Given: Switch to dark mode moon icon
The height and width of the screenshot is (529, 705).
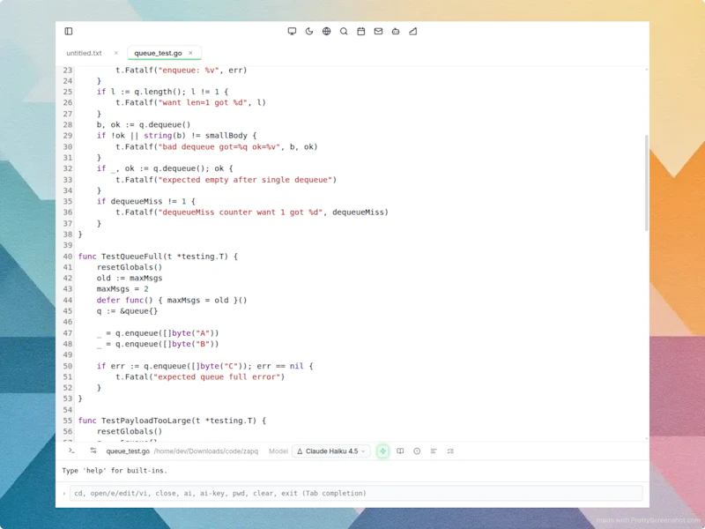Looking at the screenshot, I should pyautogui.click(x=309, y=31).
